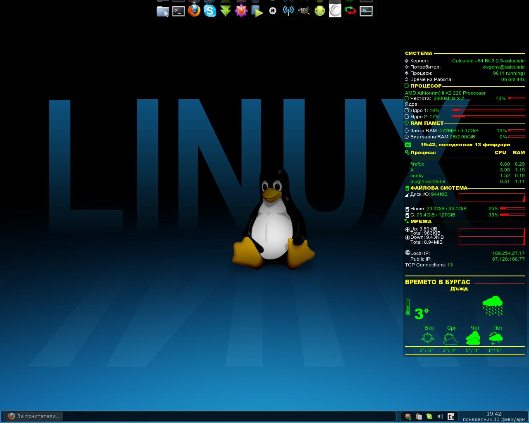Image resolution: width=529 pixels, height=423 pixels.
Task: Click the thermometer icon beside 3°
Action: [408, 308]
